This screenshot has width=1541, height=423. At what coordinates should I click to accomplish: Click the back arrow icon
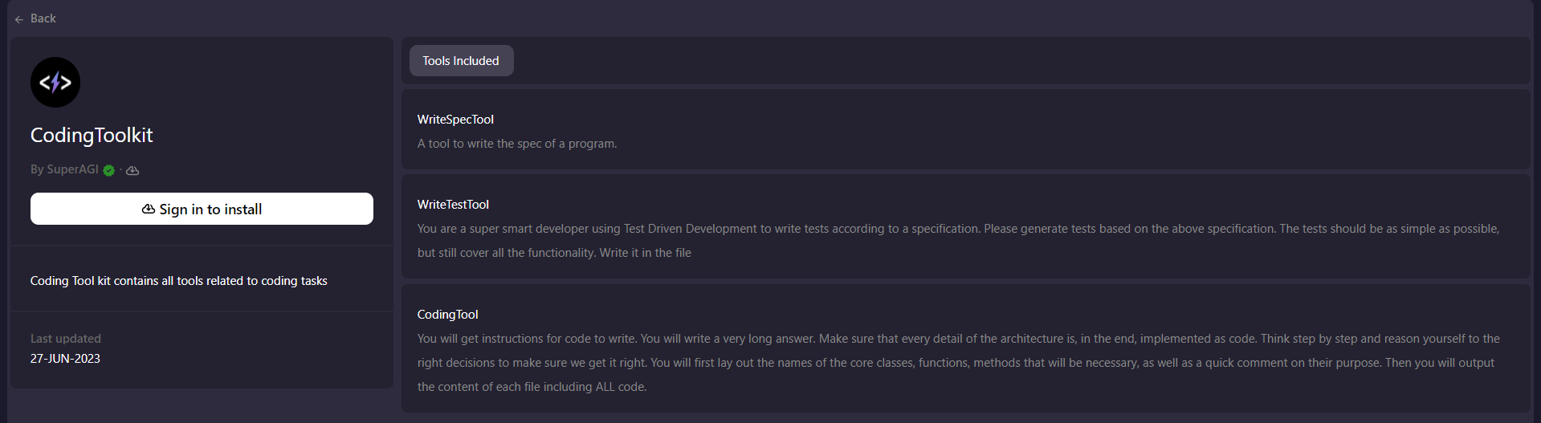(18, 19)
